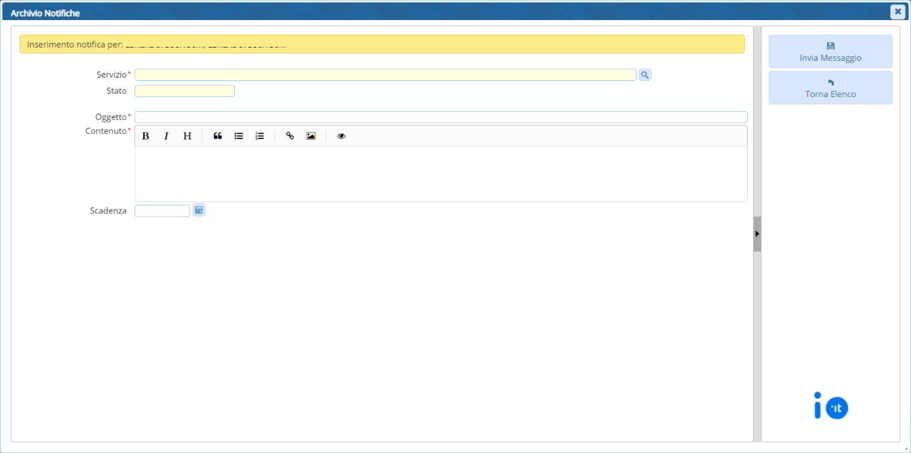Create a numbered list in editor
The image size is (911, 453).
(260, 136)
